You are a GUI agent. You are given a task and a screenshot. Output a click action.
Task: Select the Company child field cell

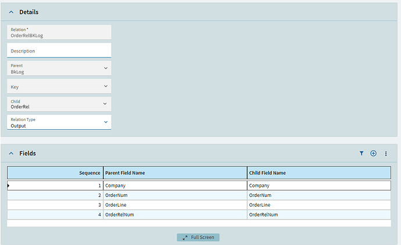319,186
